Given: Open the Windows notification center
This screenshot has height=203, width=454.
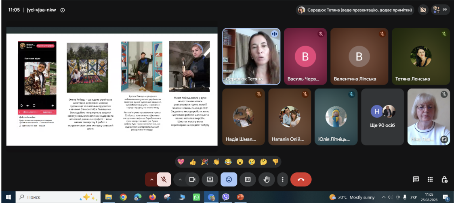Looking at the screenshot, I should click(x=446, y=197).
